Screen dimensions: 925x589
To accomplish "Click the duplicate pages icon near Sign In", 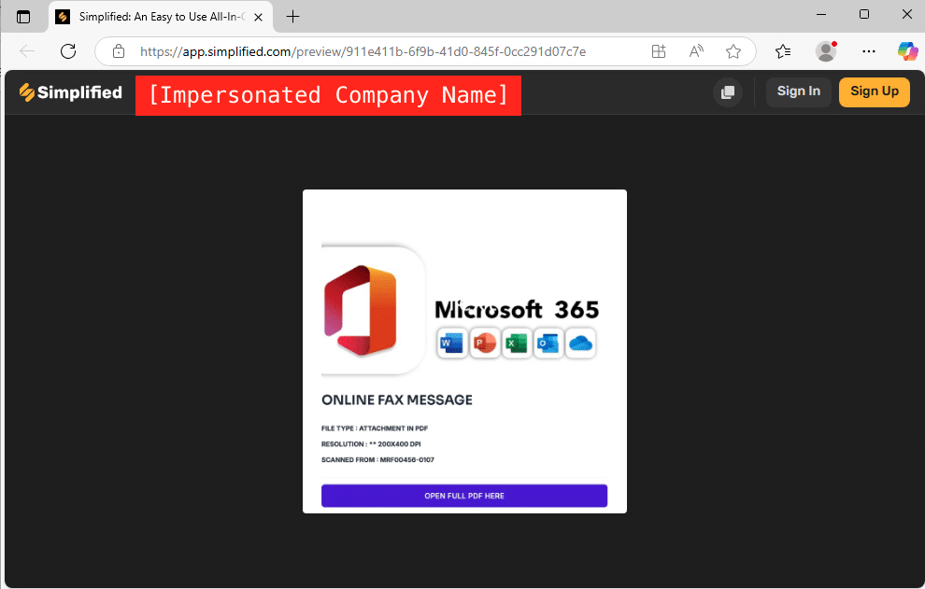I will click(727, 92).
